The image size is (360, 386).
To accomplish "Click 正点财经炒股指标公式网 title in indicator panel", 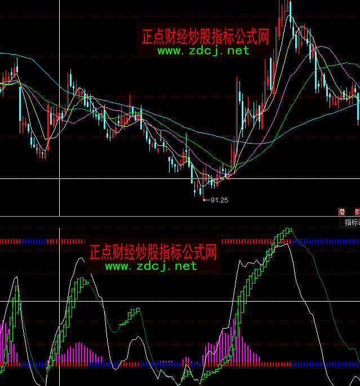I will [x=153, y=251].
